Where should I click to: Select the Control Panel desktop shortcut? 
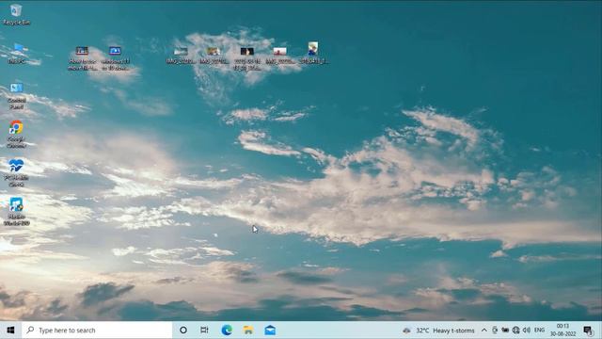pos(17,96)
